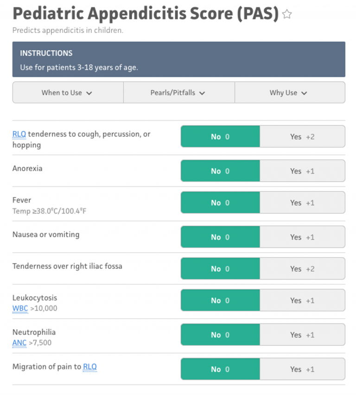Mark Nausea or vomiting as Yes
The height and width of the screenshot is (395, 356).
point(302,237)
